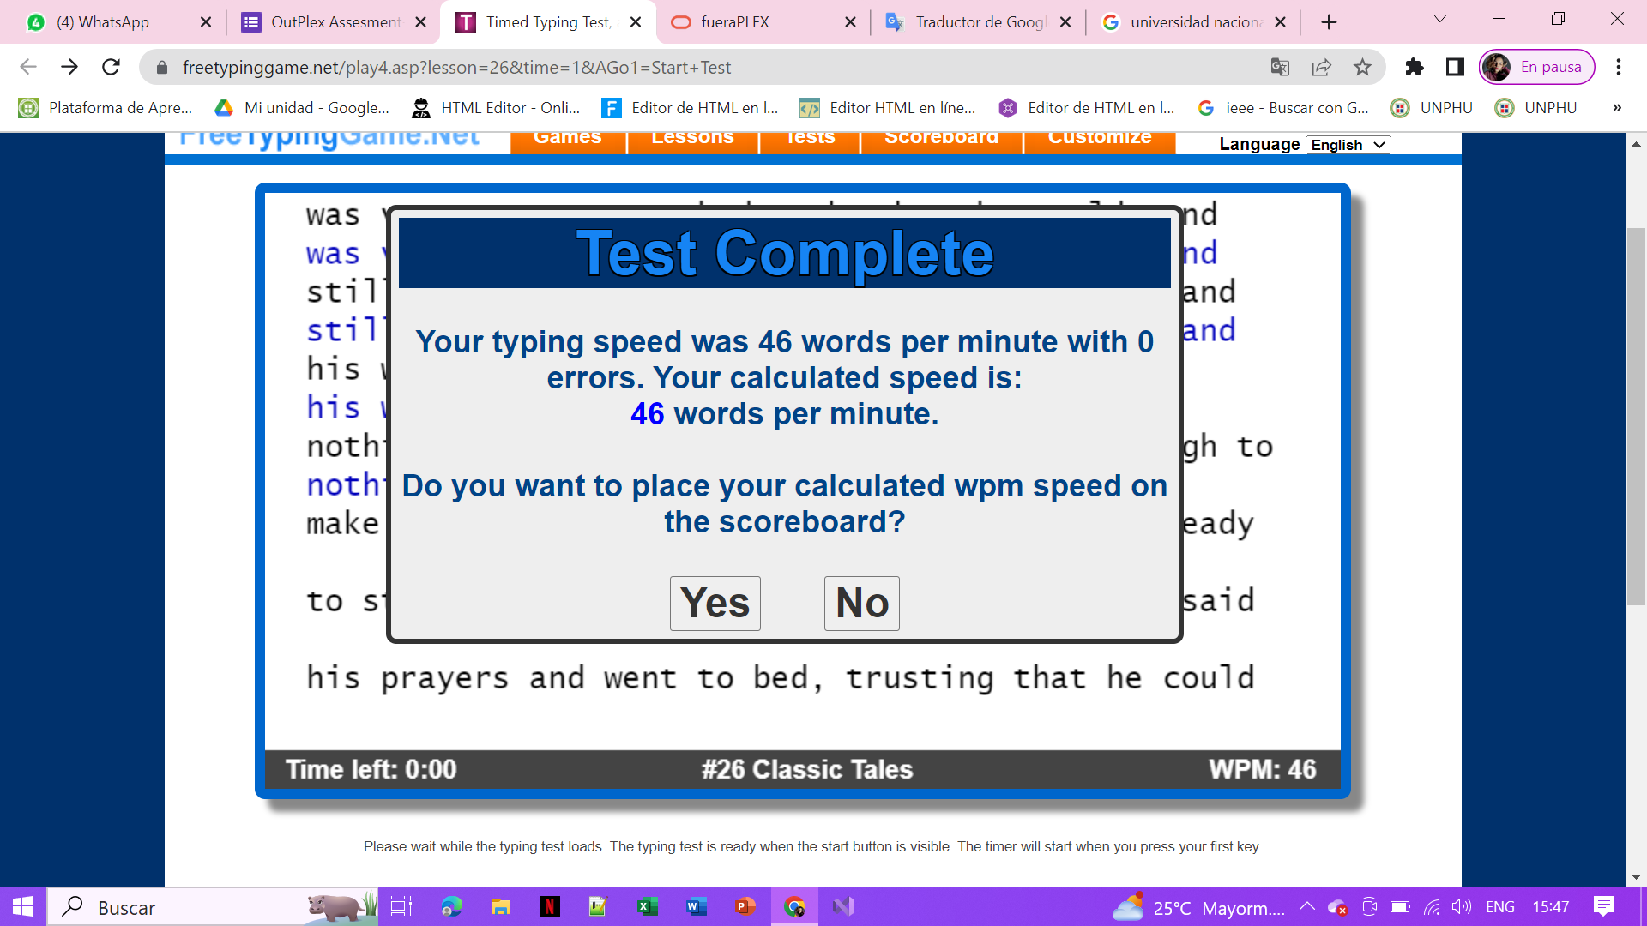Open PowerPoint from taskbar
1647x926 pixels.
pos(745,906)
